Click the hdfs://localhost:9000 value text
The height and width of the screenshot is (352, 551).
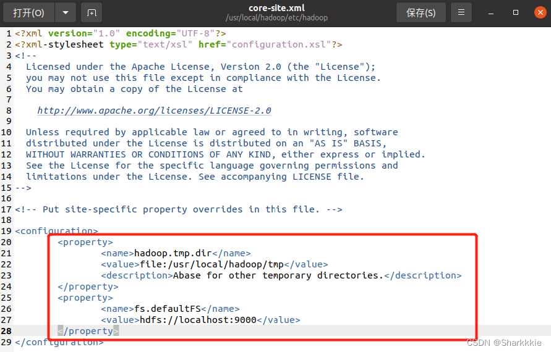(198, 320)
